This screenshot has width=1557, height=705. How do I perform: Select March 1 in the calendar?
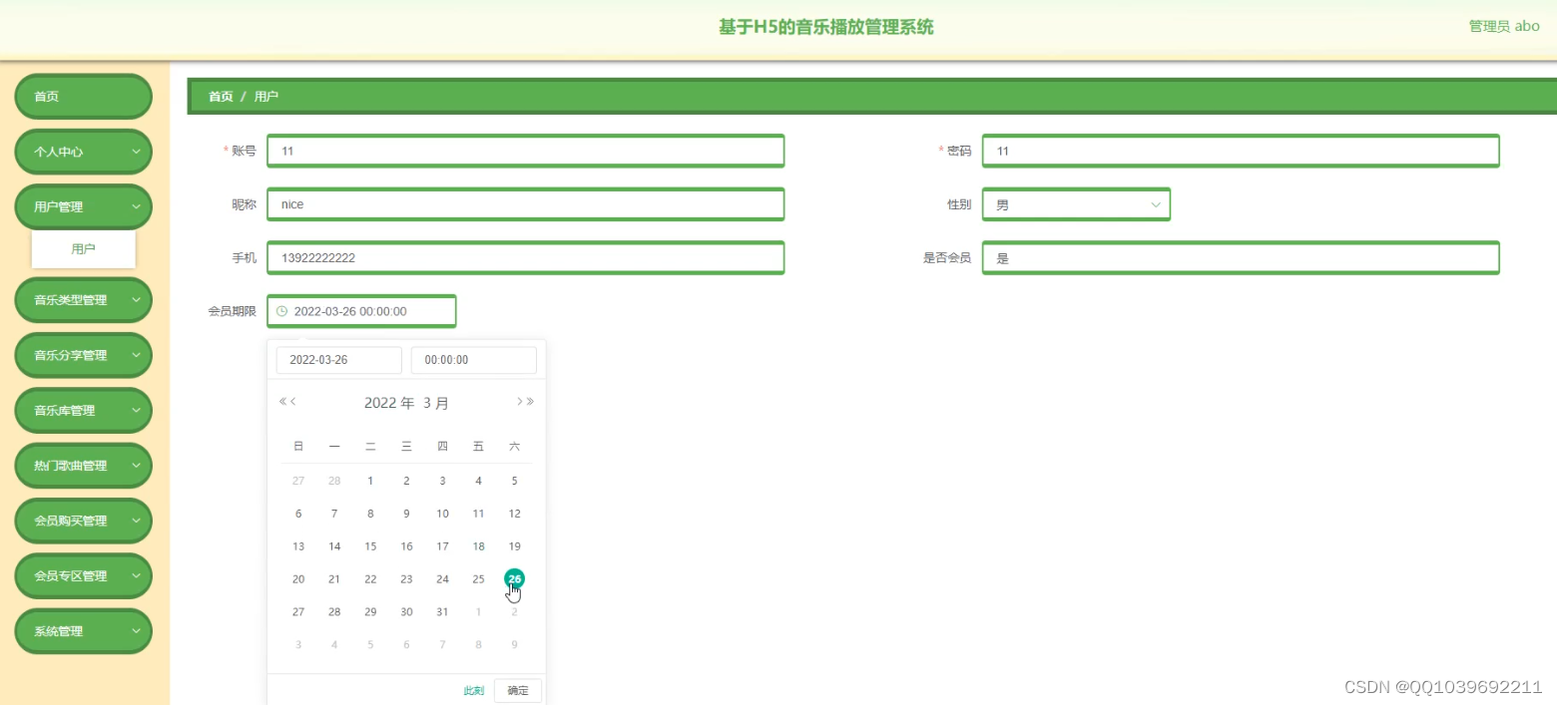click(370, 481)
